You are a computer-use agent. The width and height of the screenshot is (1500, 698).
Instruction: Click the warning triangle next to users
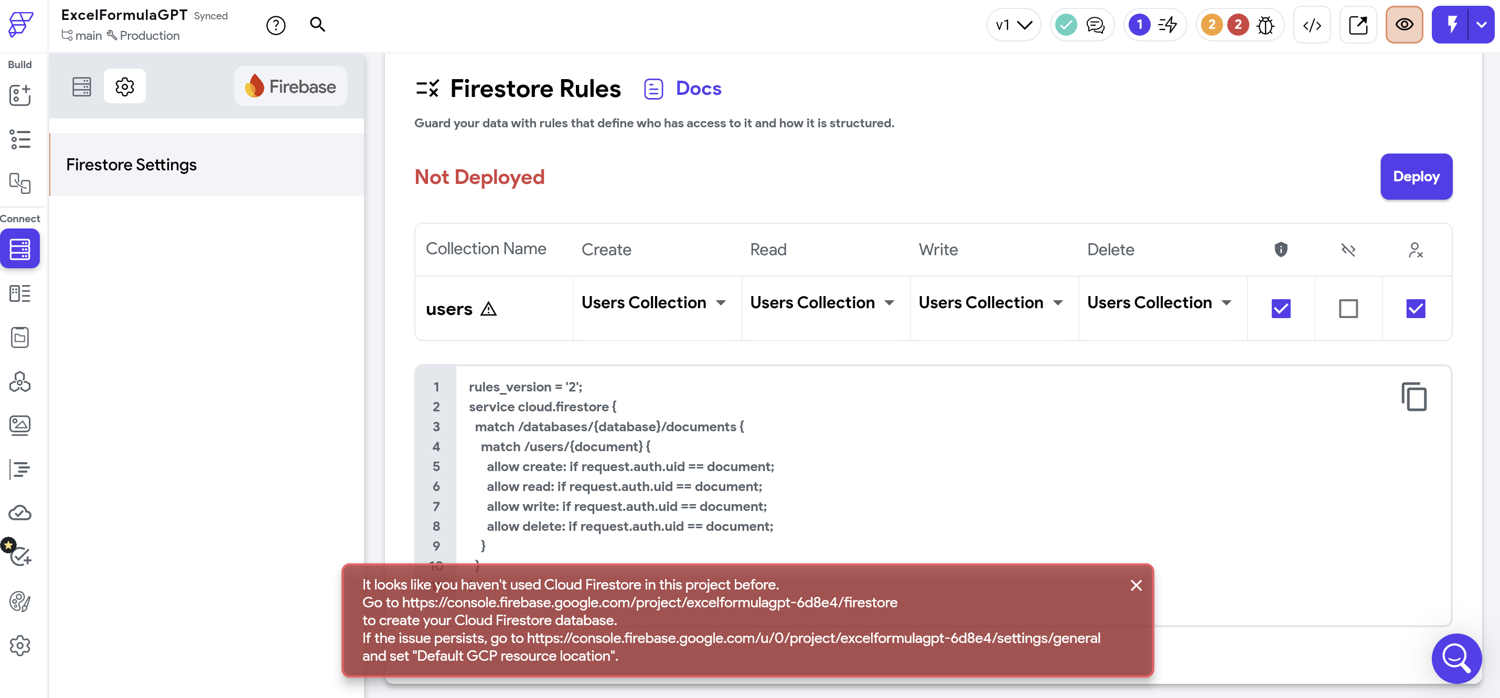pyautogui.click(x=488, y=309)
